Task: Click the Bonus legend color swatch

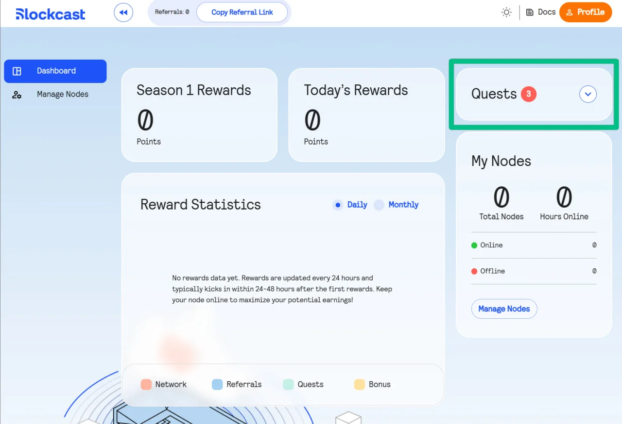Action: tap(360, 385)
